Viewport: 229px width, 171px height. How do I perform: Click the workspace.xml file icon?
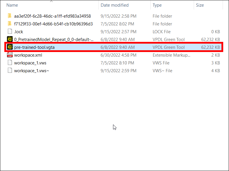(x=10, y=55)
